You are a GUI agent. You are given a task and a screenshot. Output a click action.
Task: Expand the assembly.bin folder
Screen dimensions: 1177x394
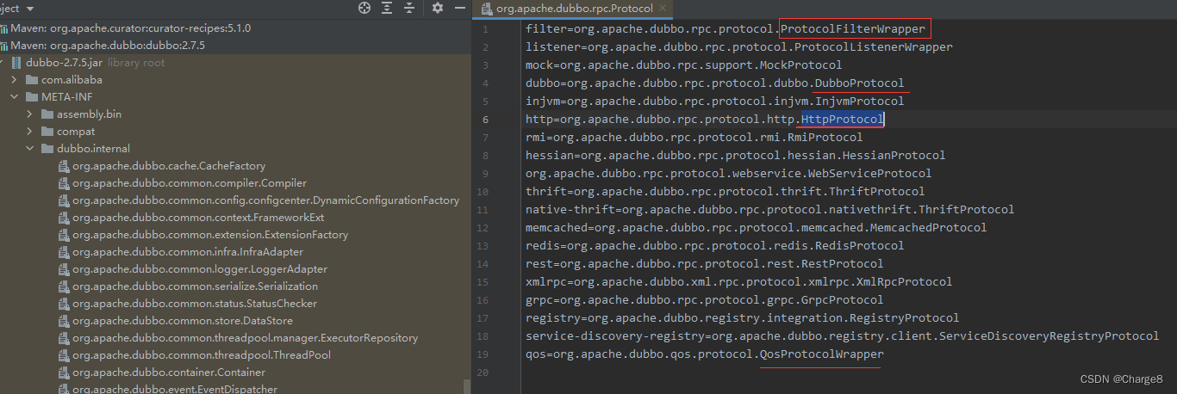(x=29, y=114)
